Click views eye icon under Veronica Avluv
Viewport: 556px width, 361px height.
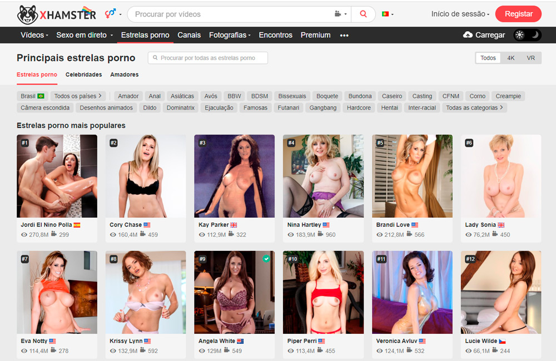click(379, 351)
